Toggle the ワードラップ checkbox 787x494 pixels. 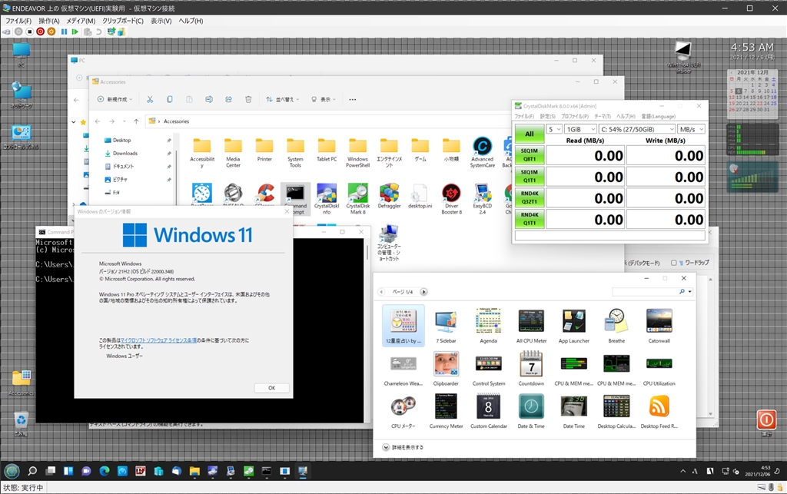[x=674, y=263]
